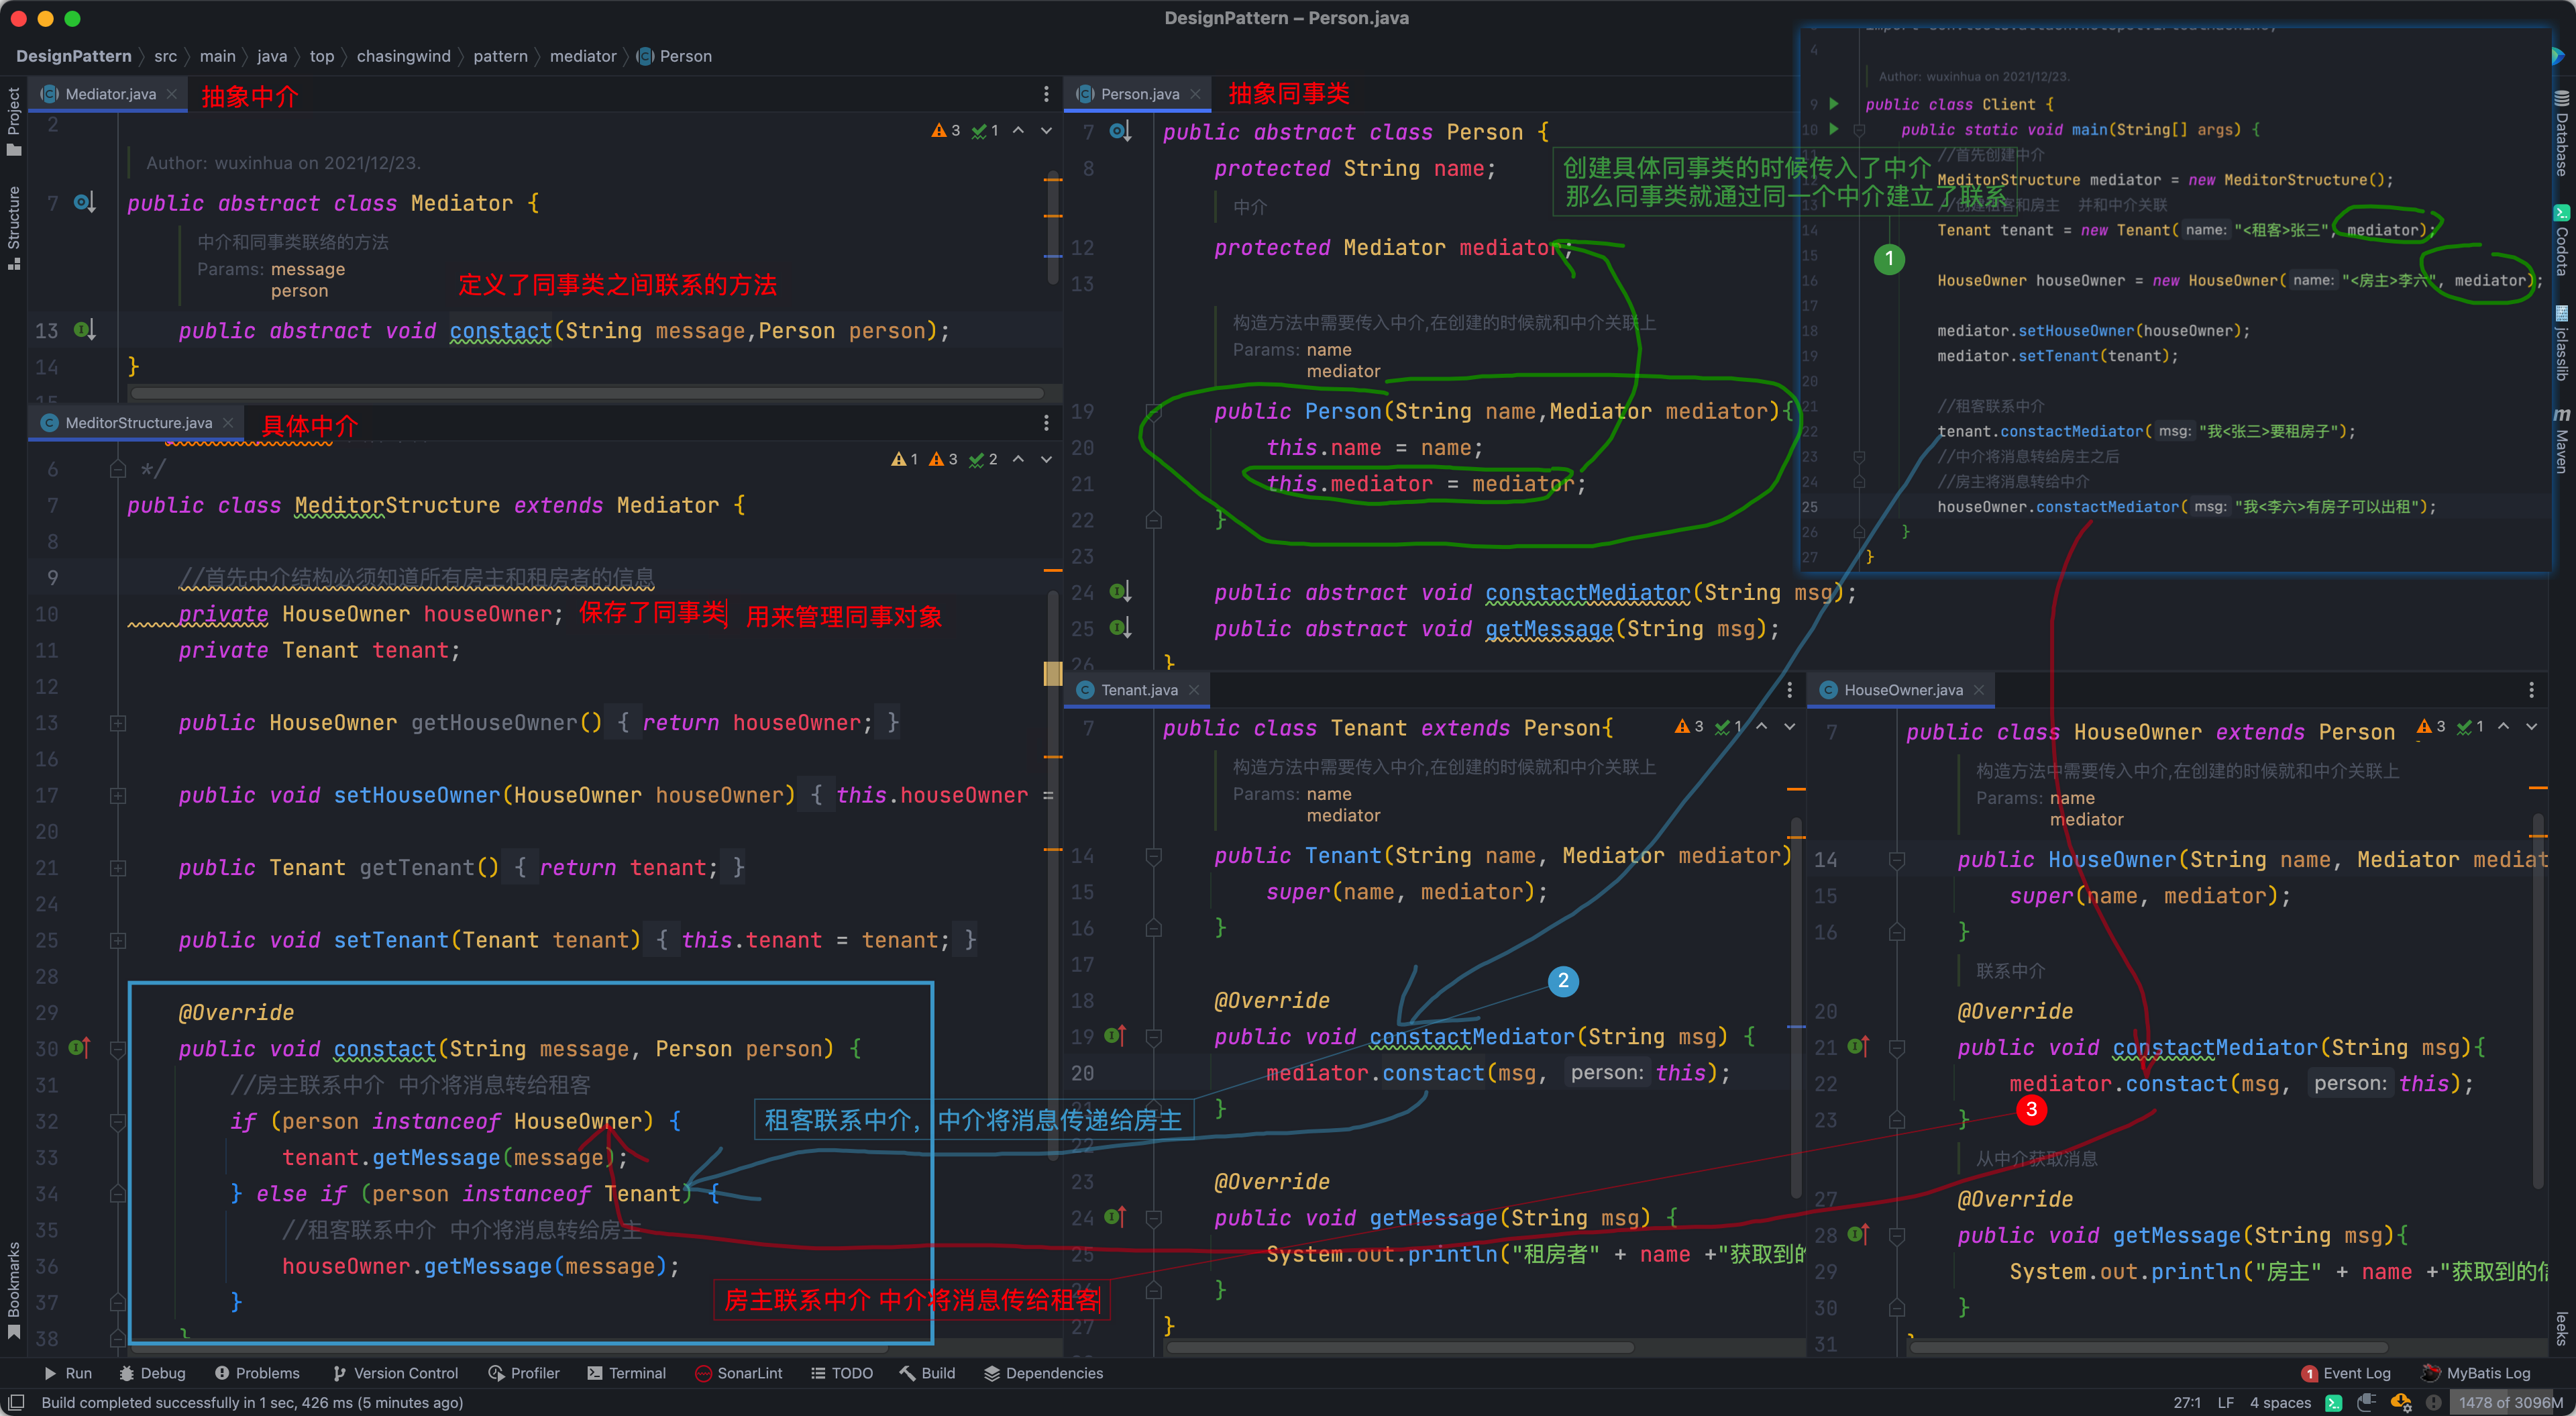The height and width of the screenshot is (1416, 2576).
Task: Click the exclamation mark status bar icon
Action: coord(2434,1402)
